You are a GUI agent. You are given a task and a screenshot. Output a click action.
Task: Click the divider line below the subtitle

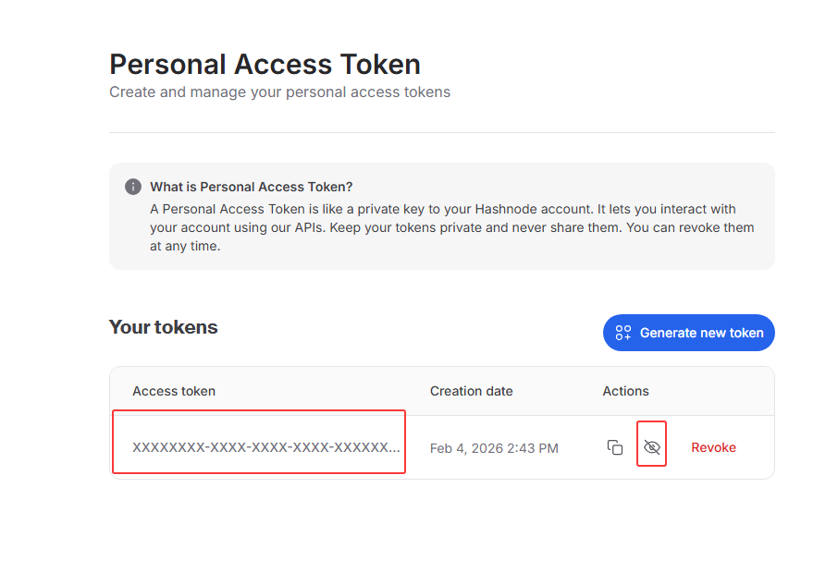coord(442,132)
